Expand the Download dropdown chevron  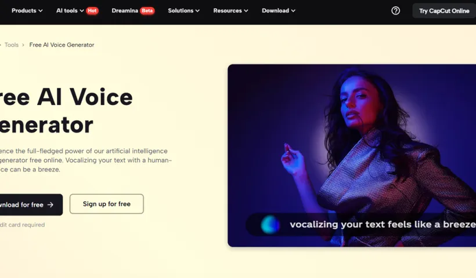click(293, 11)
